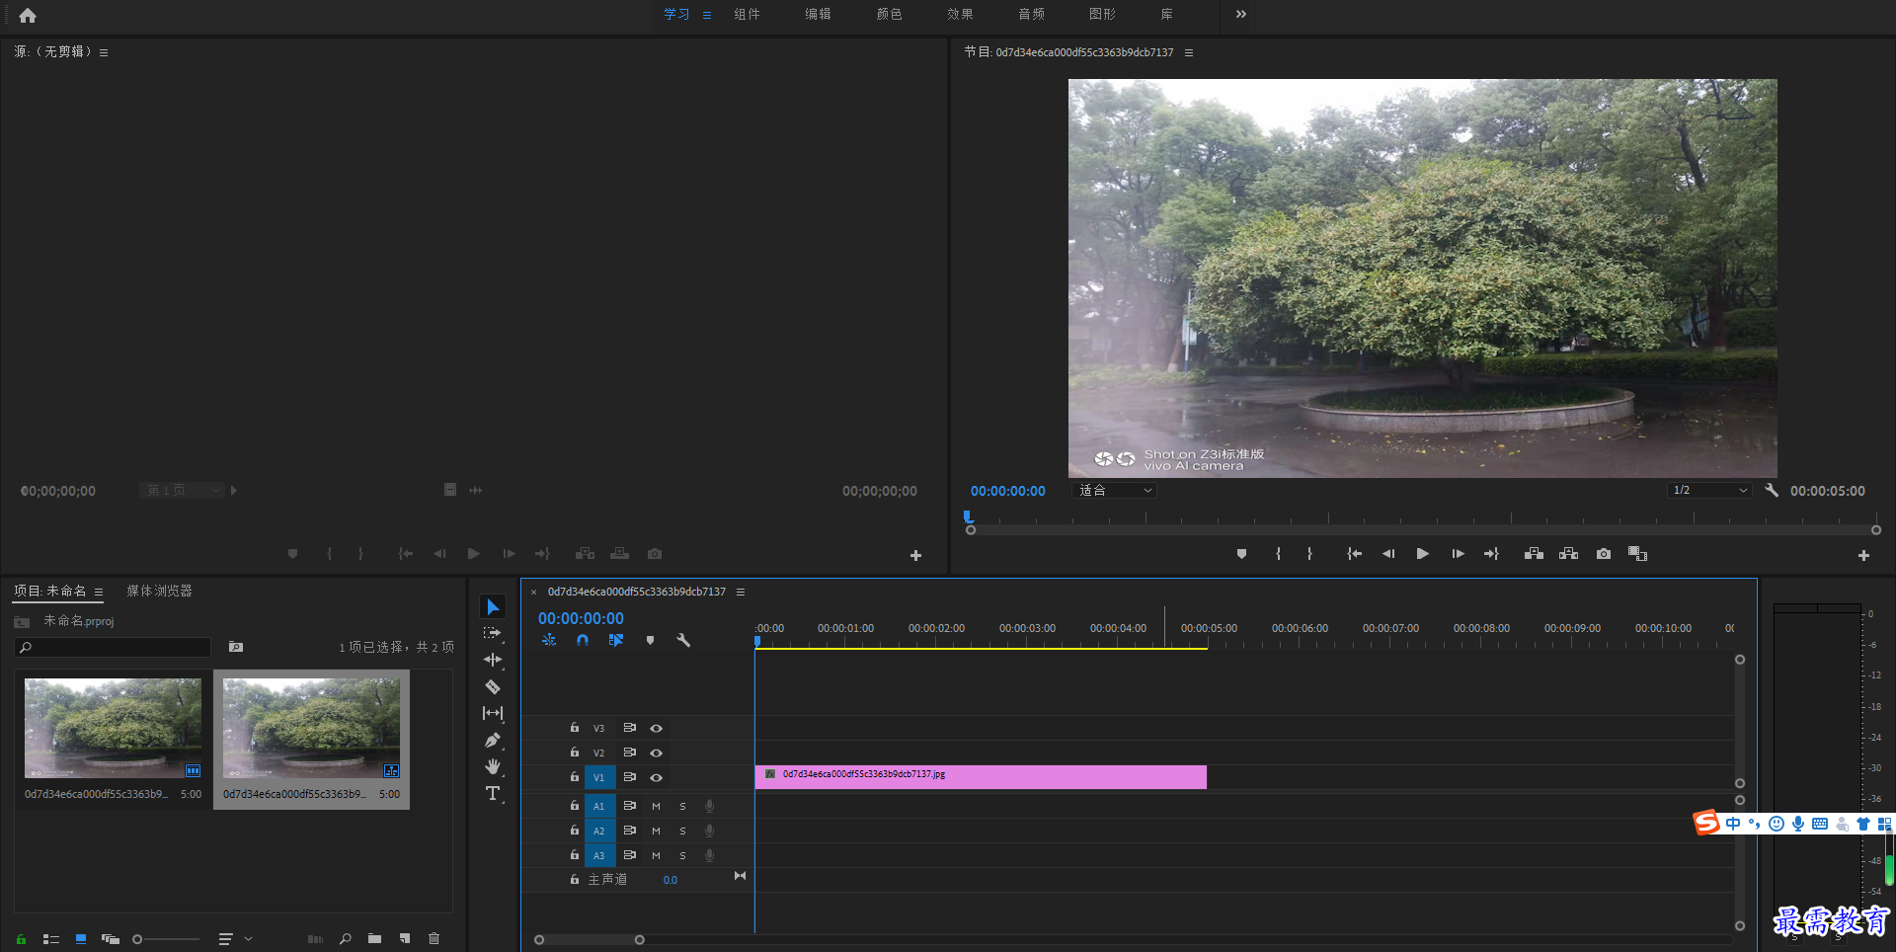The image size is (1896, 952).
Task: Switch to 颜色 workspace
Action: [889, 14]
